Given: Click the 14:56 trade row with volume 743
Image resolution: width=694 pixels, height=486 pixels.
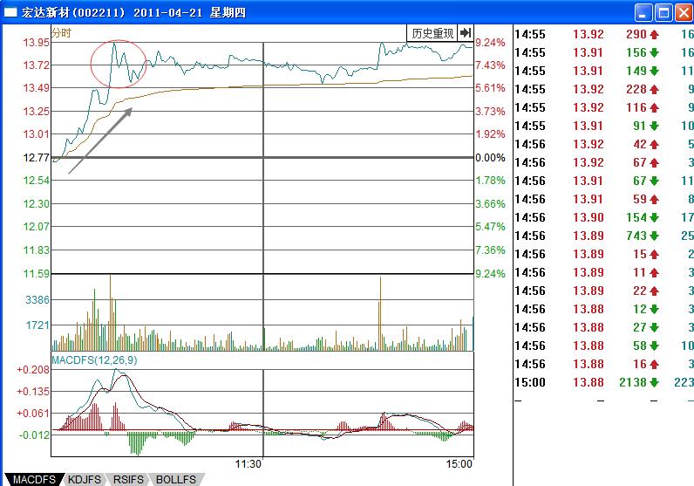Looking at the screenshot, I should [x=603, y=236].
